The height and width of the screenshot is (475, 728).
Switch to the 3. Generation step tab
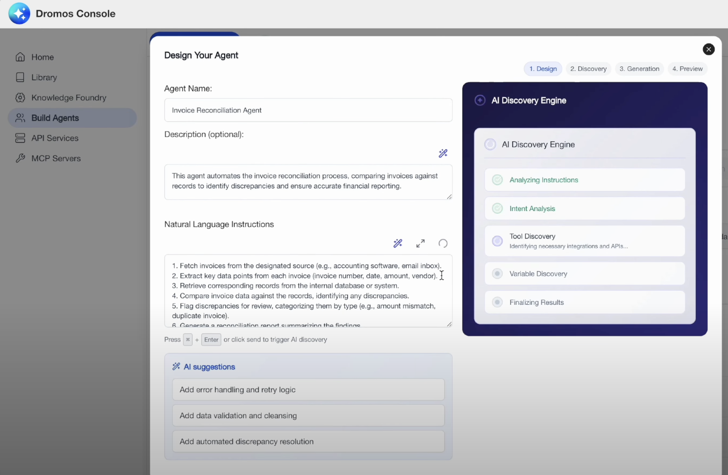(x=639, y=69)
